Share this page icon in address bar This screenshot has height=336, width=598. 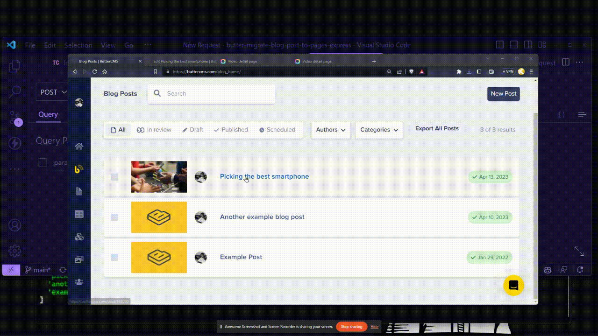(399, 71)
